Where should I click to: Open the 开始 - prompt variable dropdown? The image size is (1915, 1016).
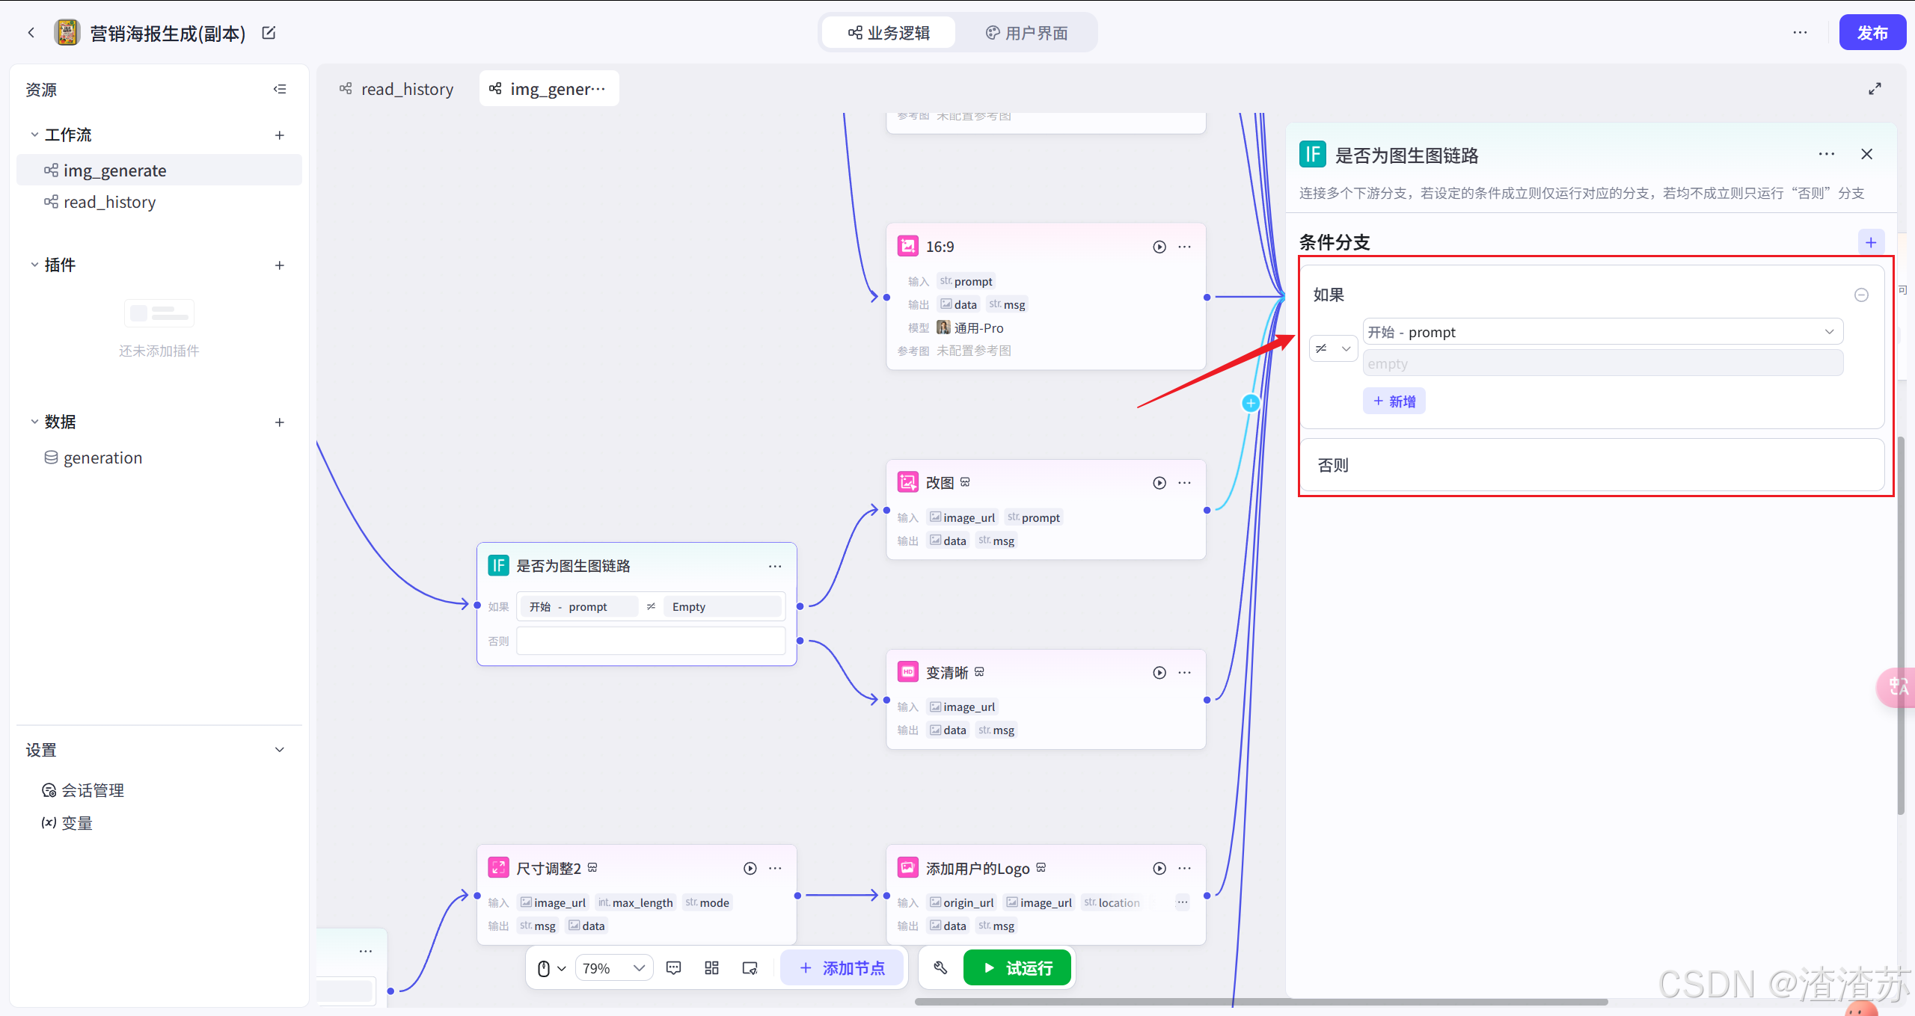(1602, 332)
